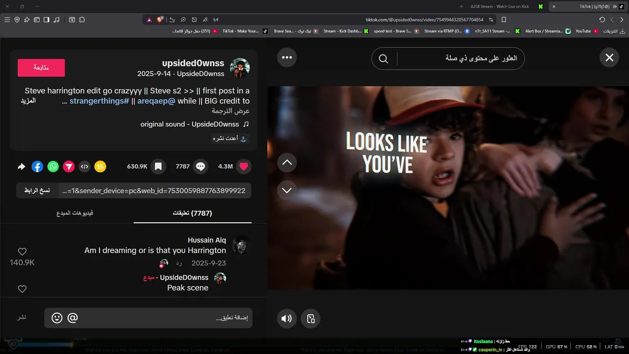The height and width of the screenshot is (354, 629).
Task: Open the Brave VPN shield toolbar icon
Action: pyautogui.click(x=17, y=20)
